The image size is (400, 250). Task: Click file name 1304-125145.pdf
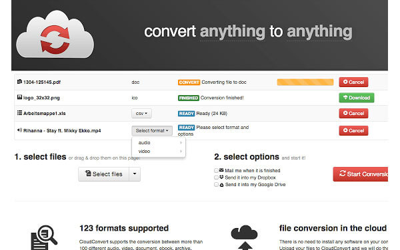[42, 82]
